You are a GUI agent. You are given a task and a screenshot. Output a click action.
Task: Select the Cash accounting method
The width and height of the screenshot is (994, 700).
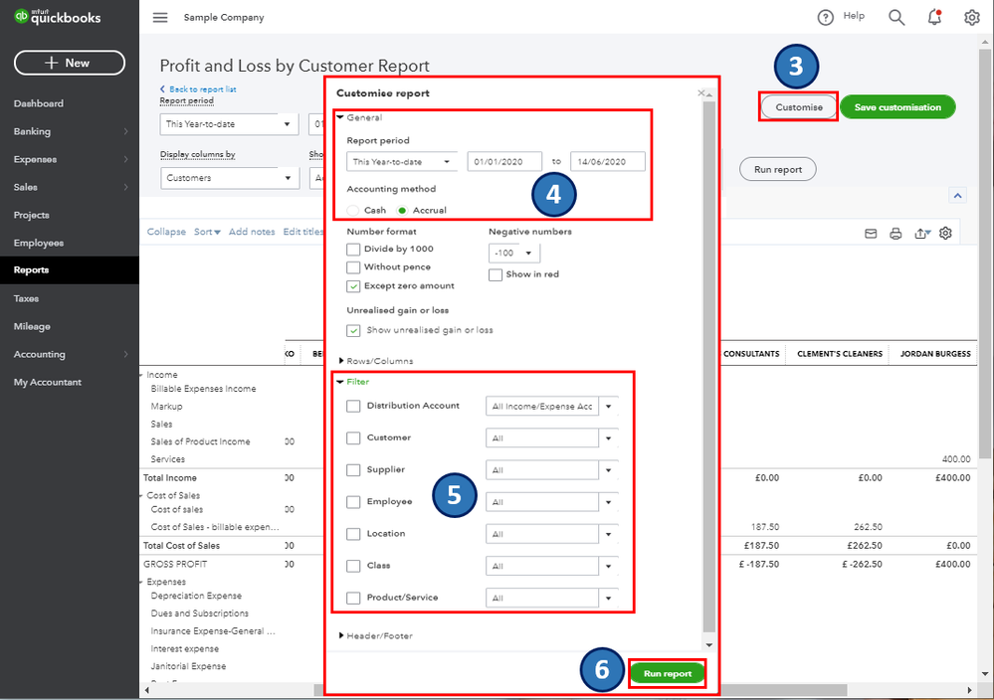point(354,211)
